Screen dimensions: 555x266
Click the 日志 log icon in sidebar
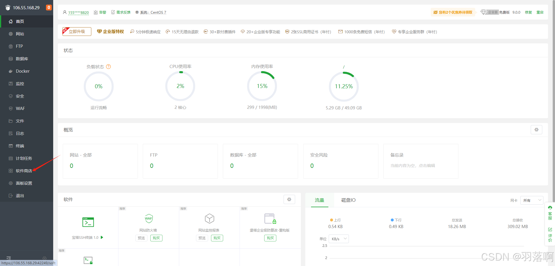point(11,133)
